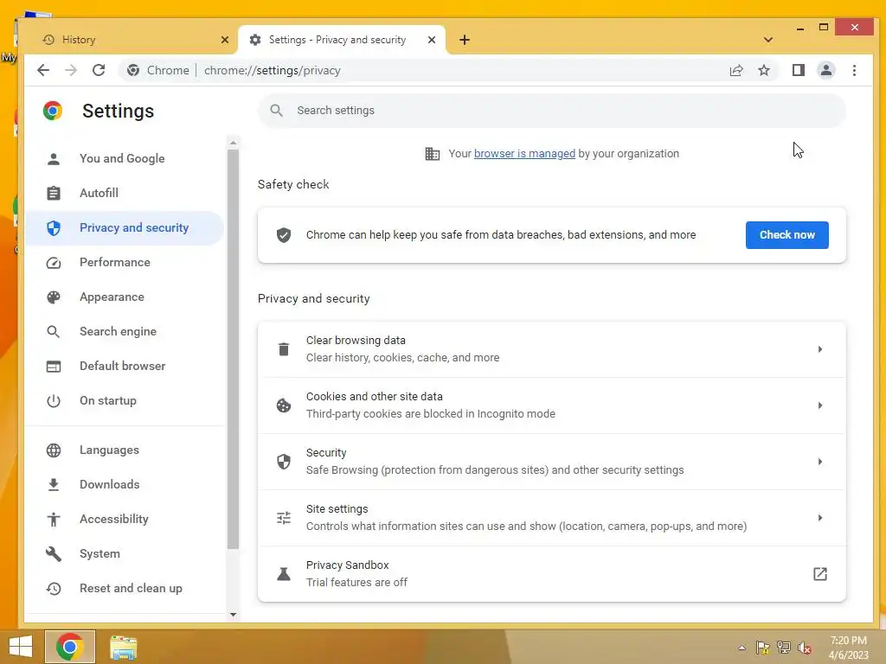Click the taskbar clock showing 7:20 PM
Screen dimensions: 886x664
point(848,648)
